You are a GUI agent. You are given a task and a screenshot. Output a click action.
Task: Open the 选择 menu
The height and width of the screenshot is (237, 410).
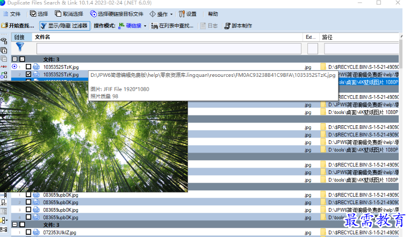tap(39, 14)
